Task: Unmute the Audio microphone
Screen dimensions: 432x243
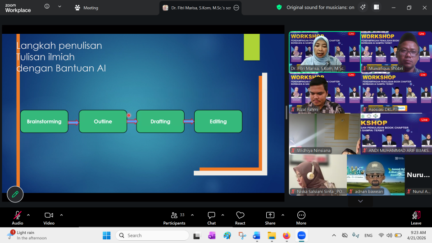Action: point(18,218)
